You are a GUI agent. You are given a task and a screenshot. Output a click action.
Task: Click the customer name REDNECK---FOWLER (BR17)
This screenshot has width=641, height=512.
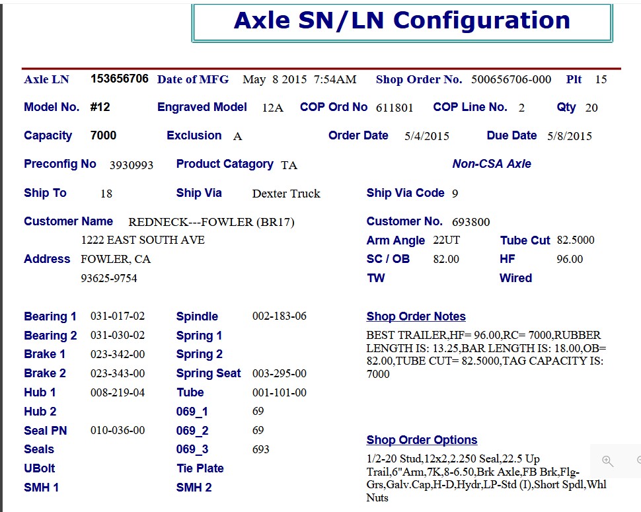211,222
